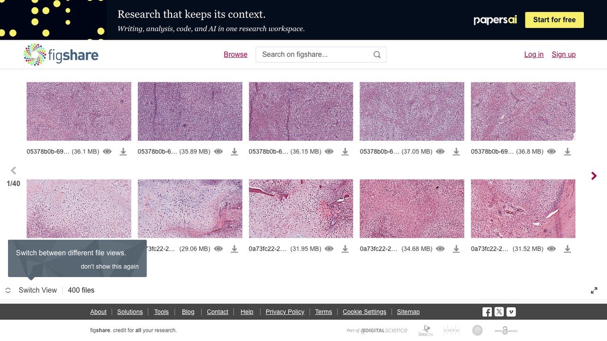Click Sign up

pyautogui.click(x=564, y=54)
